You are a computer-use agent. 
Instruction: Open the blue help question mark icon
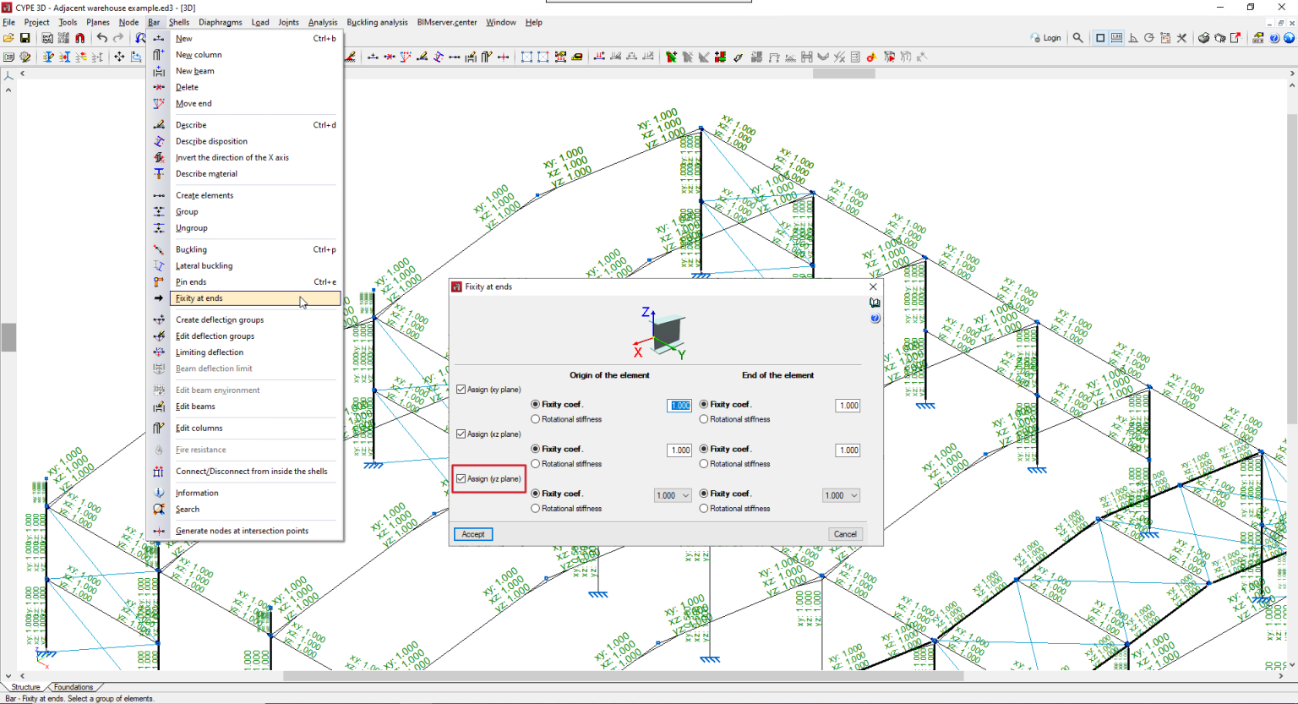[1273, 38]
